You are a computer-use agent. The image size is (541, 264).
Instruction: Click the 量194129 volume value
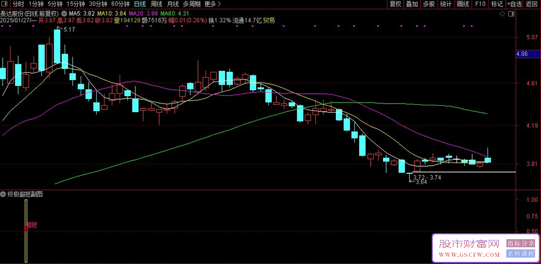coord(127,21)
